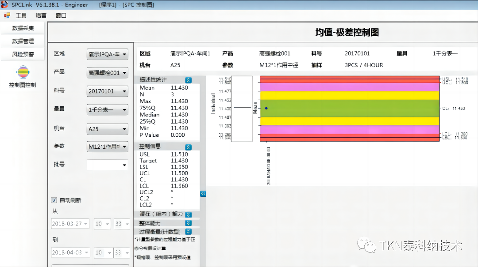The image size is (478, 267).
Task: Open the end minute dropdown under 到
Action: [122, 252]
